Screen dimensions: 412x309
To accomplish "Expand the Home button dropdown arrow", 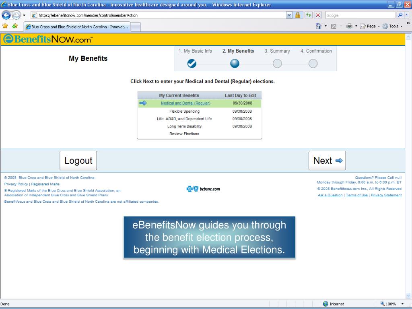I will 325,26.
